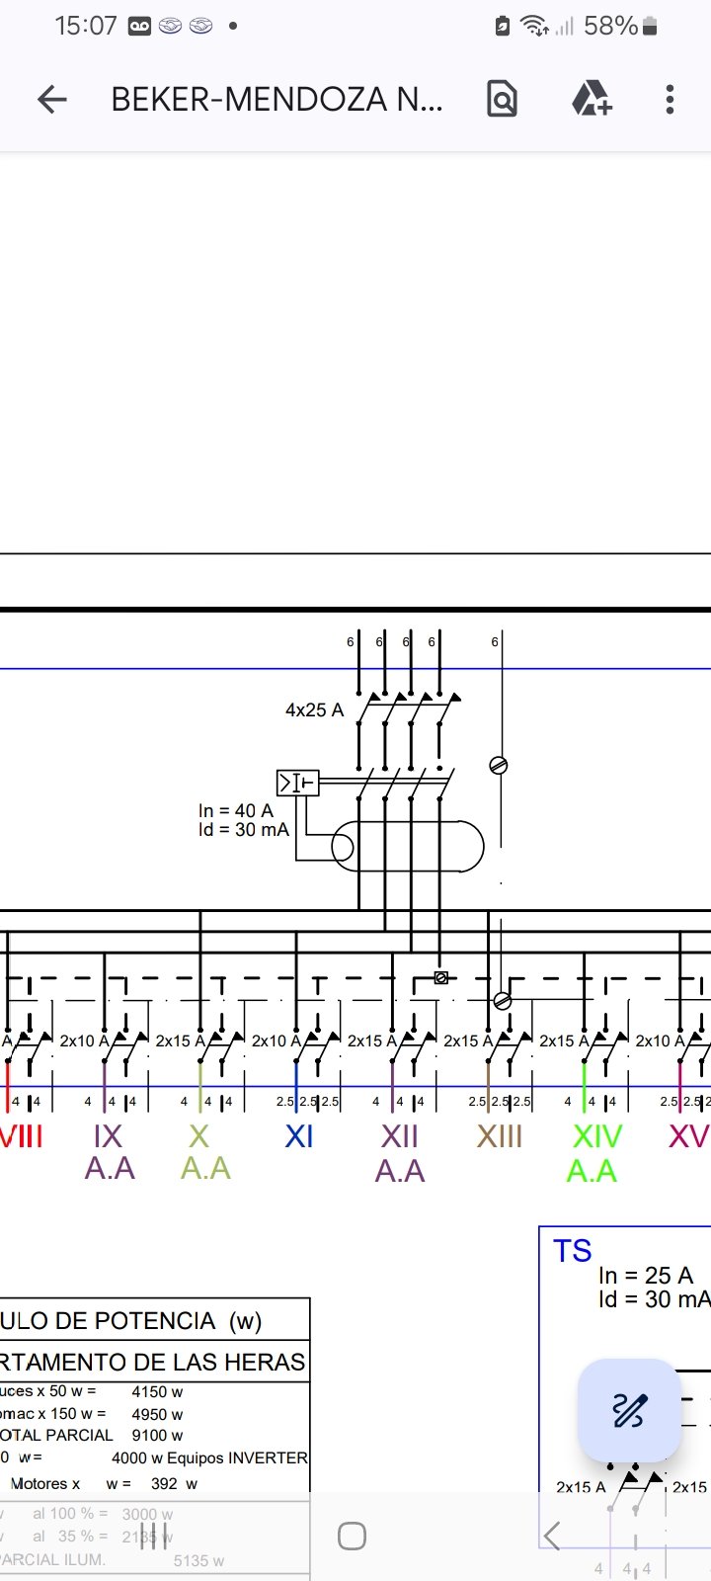This screenshot has height=1581, width=711.
Task: Tap the voicemail icon in status bar
Action: point(139,27)
